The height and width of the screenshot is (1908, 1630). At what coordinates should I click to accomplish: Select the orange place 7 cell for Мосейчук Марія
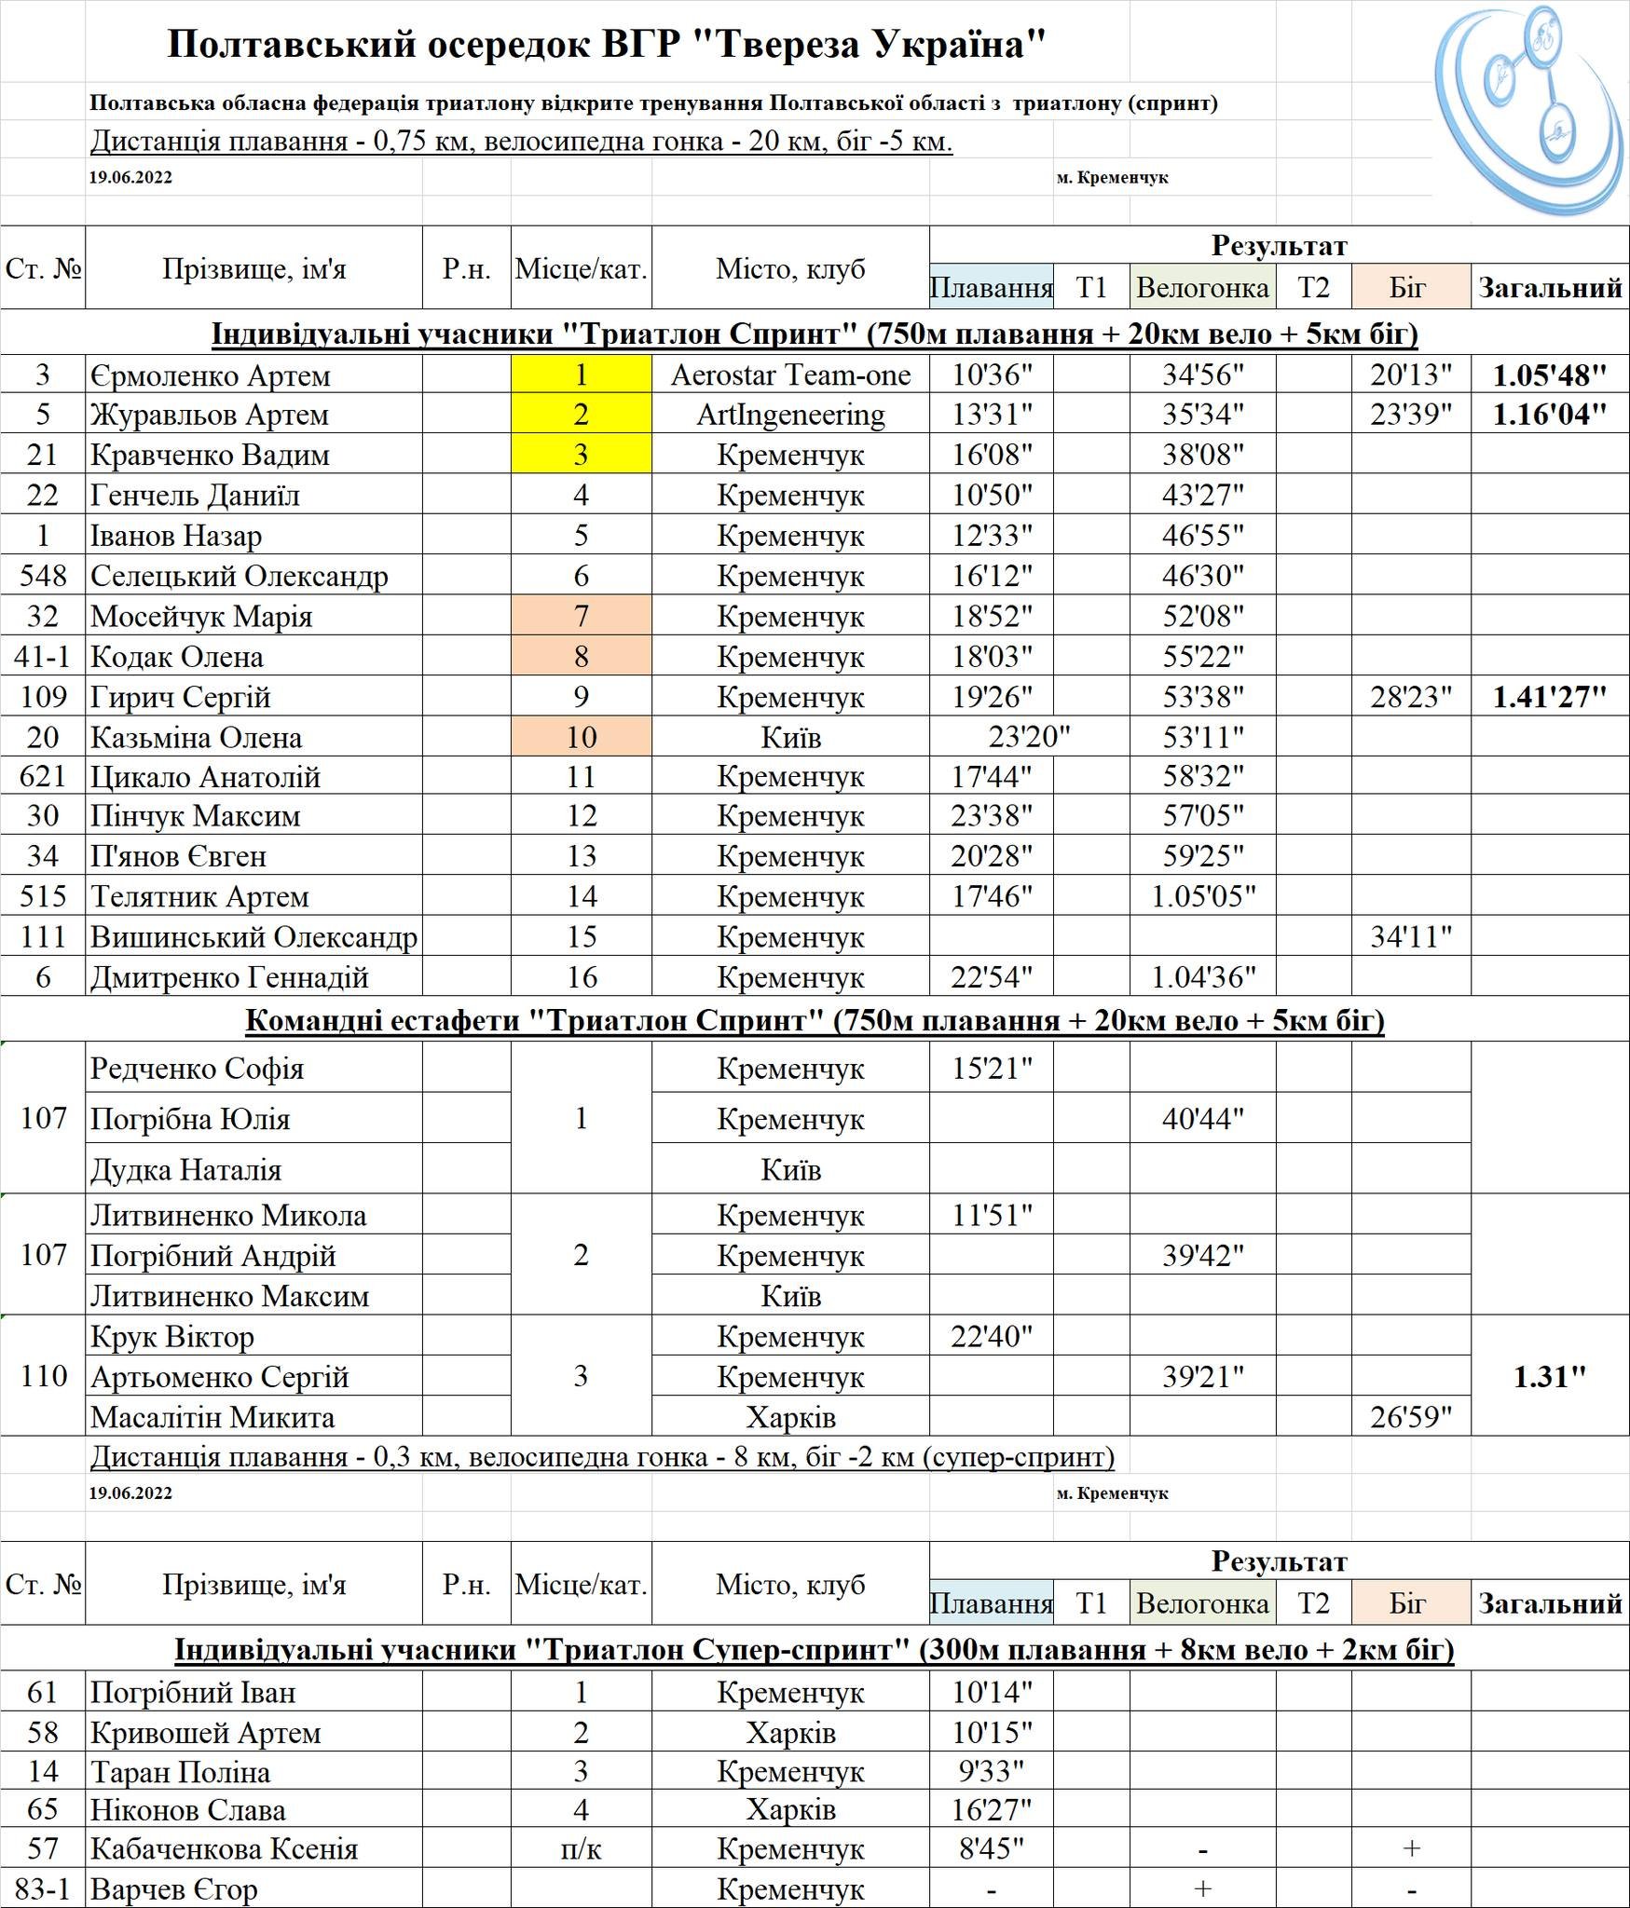(581, 616)
